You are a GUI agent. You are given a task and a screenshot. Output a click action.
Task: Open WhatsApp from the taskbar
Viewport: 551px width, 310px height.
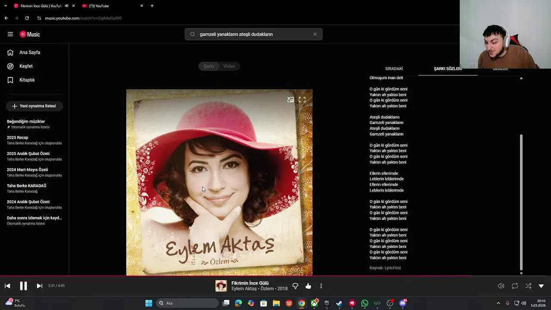pyautogui.click(x=365, y=303)
